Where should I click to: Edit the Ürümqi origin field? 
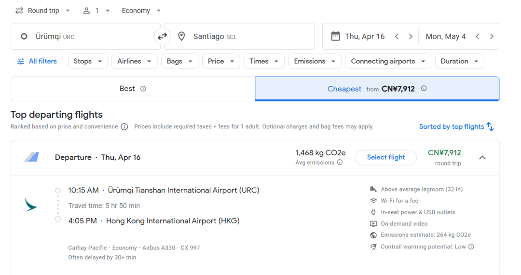[86, 37]
